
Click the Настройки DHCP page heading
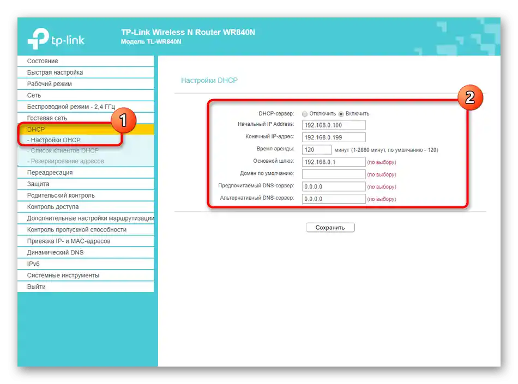(209, 81)
